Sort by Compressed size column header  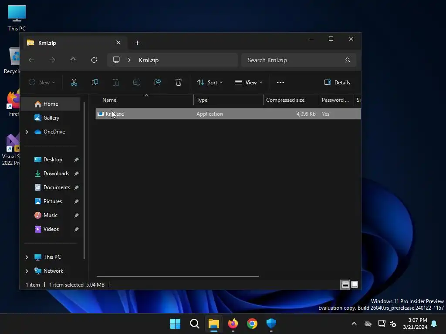pyautogui.click(x=291, y=100)
